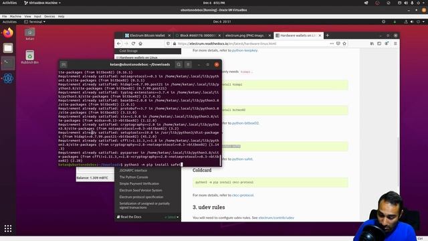
Task: Open VirtualBox Machine app menu dropdown
Action: (42, 3)
